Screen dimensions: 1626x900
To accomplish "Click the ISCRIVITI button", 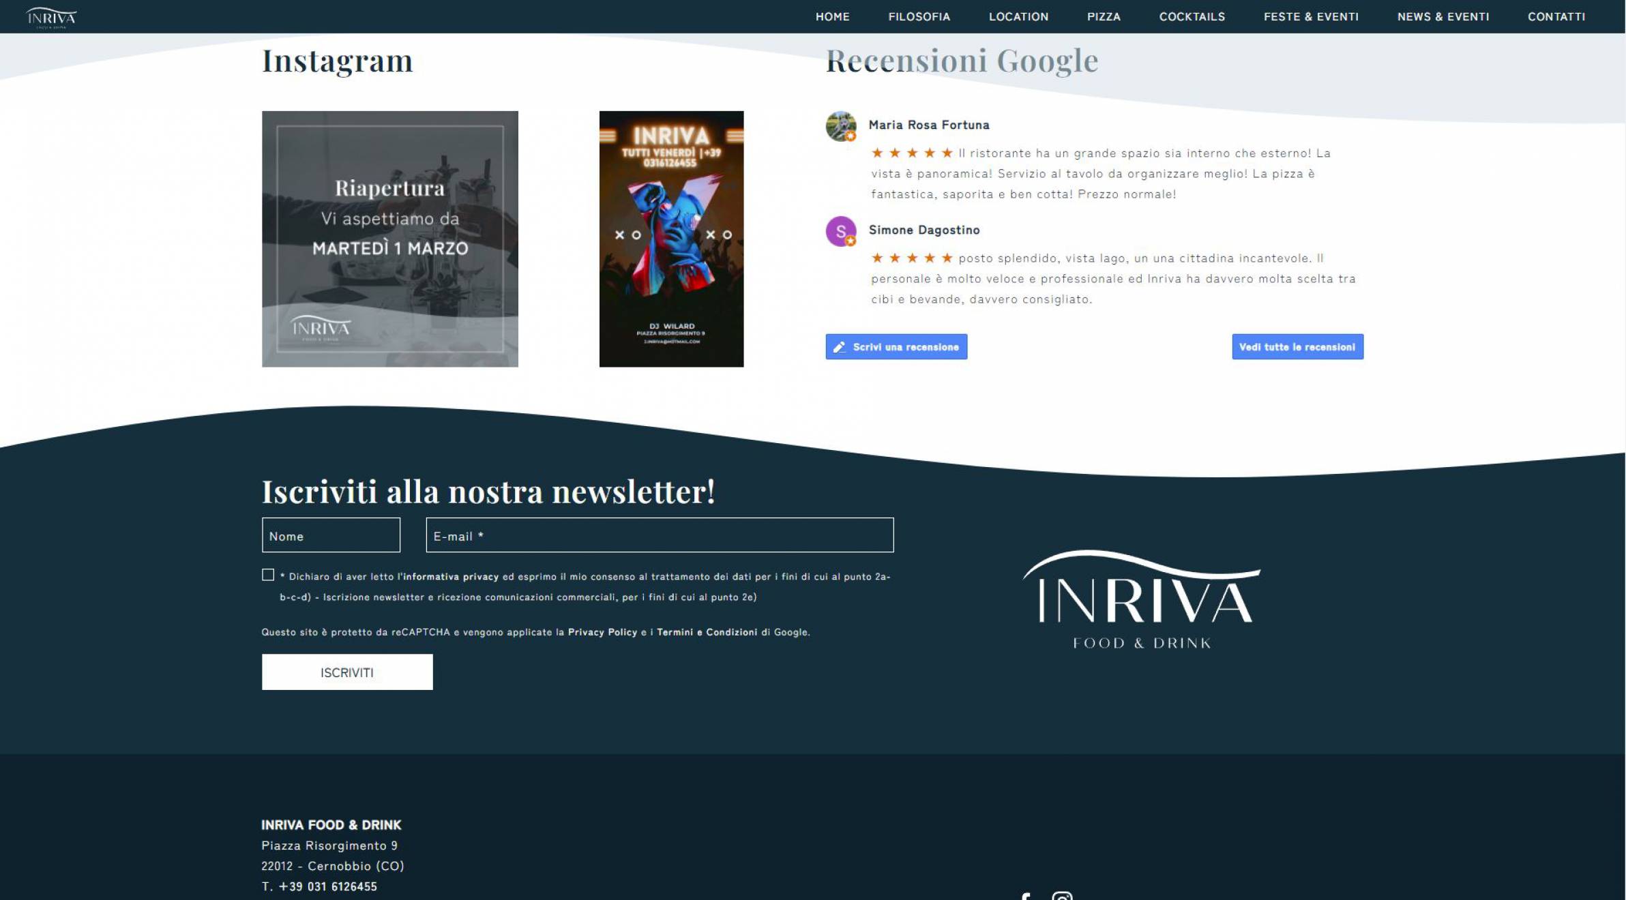I will [x=347, y=672].
